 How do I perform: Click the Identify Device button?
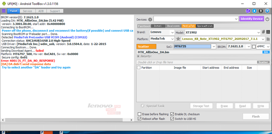(252, 19)
